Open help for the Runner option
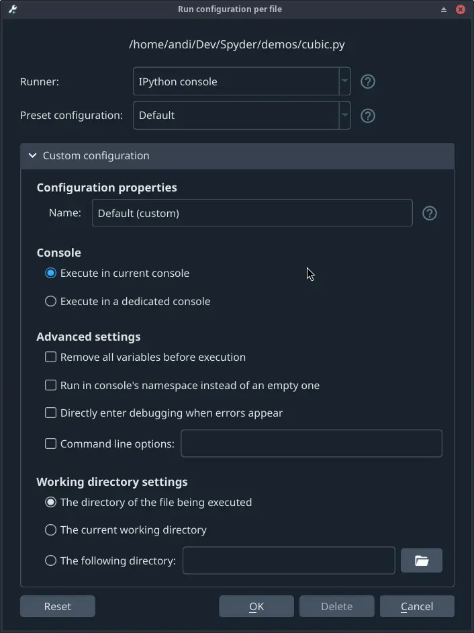The image size is (474, 633). click(x=367, y=81)
